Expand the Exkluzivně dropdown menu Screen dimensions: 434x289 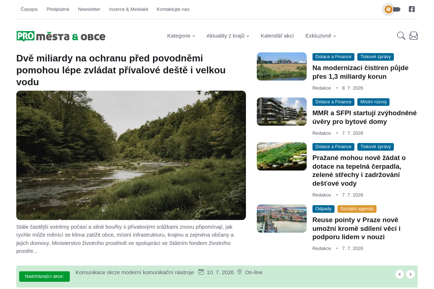pos(321,36)
